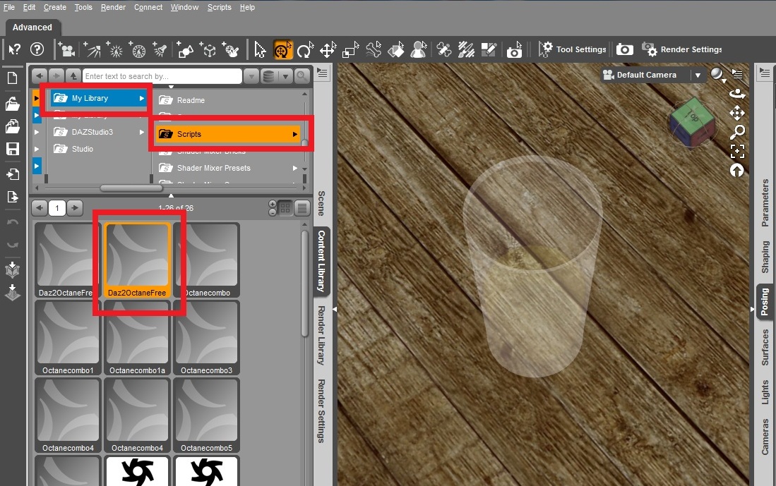Create a new distant light
776x486 pixels.
[x=92, y=49]
